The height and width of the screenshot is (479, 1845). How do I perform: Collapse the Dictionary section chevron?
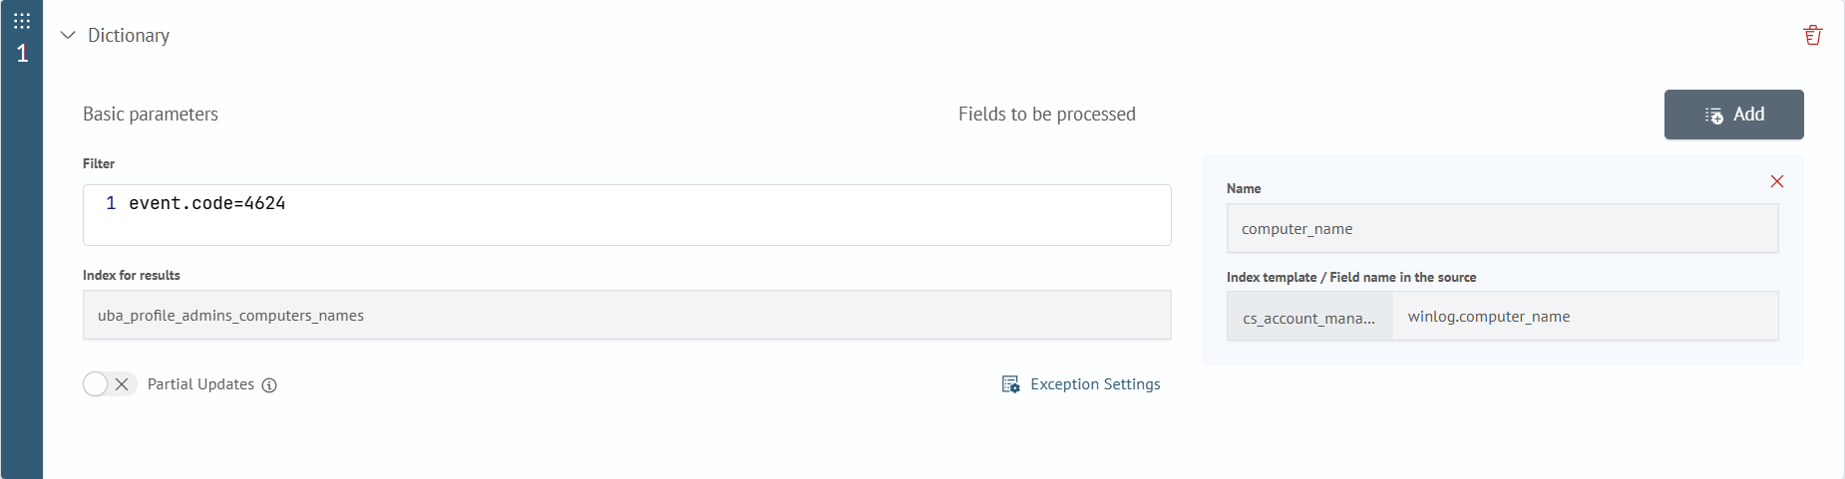[x=68, y=35]
